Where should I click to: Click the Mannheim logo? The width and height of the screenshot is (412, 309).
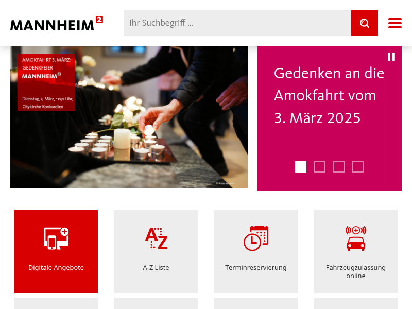pyautogui.click(x=57, y=23)
